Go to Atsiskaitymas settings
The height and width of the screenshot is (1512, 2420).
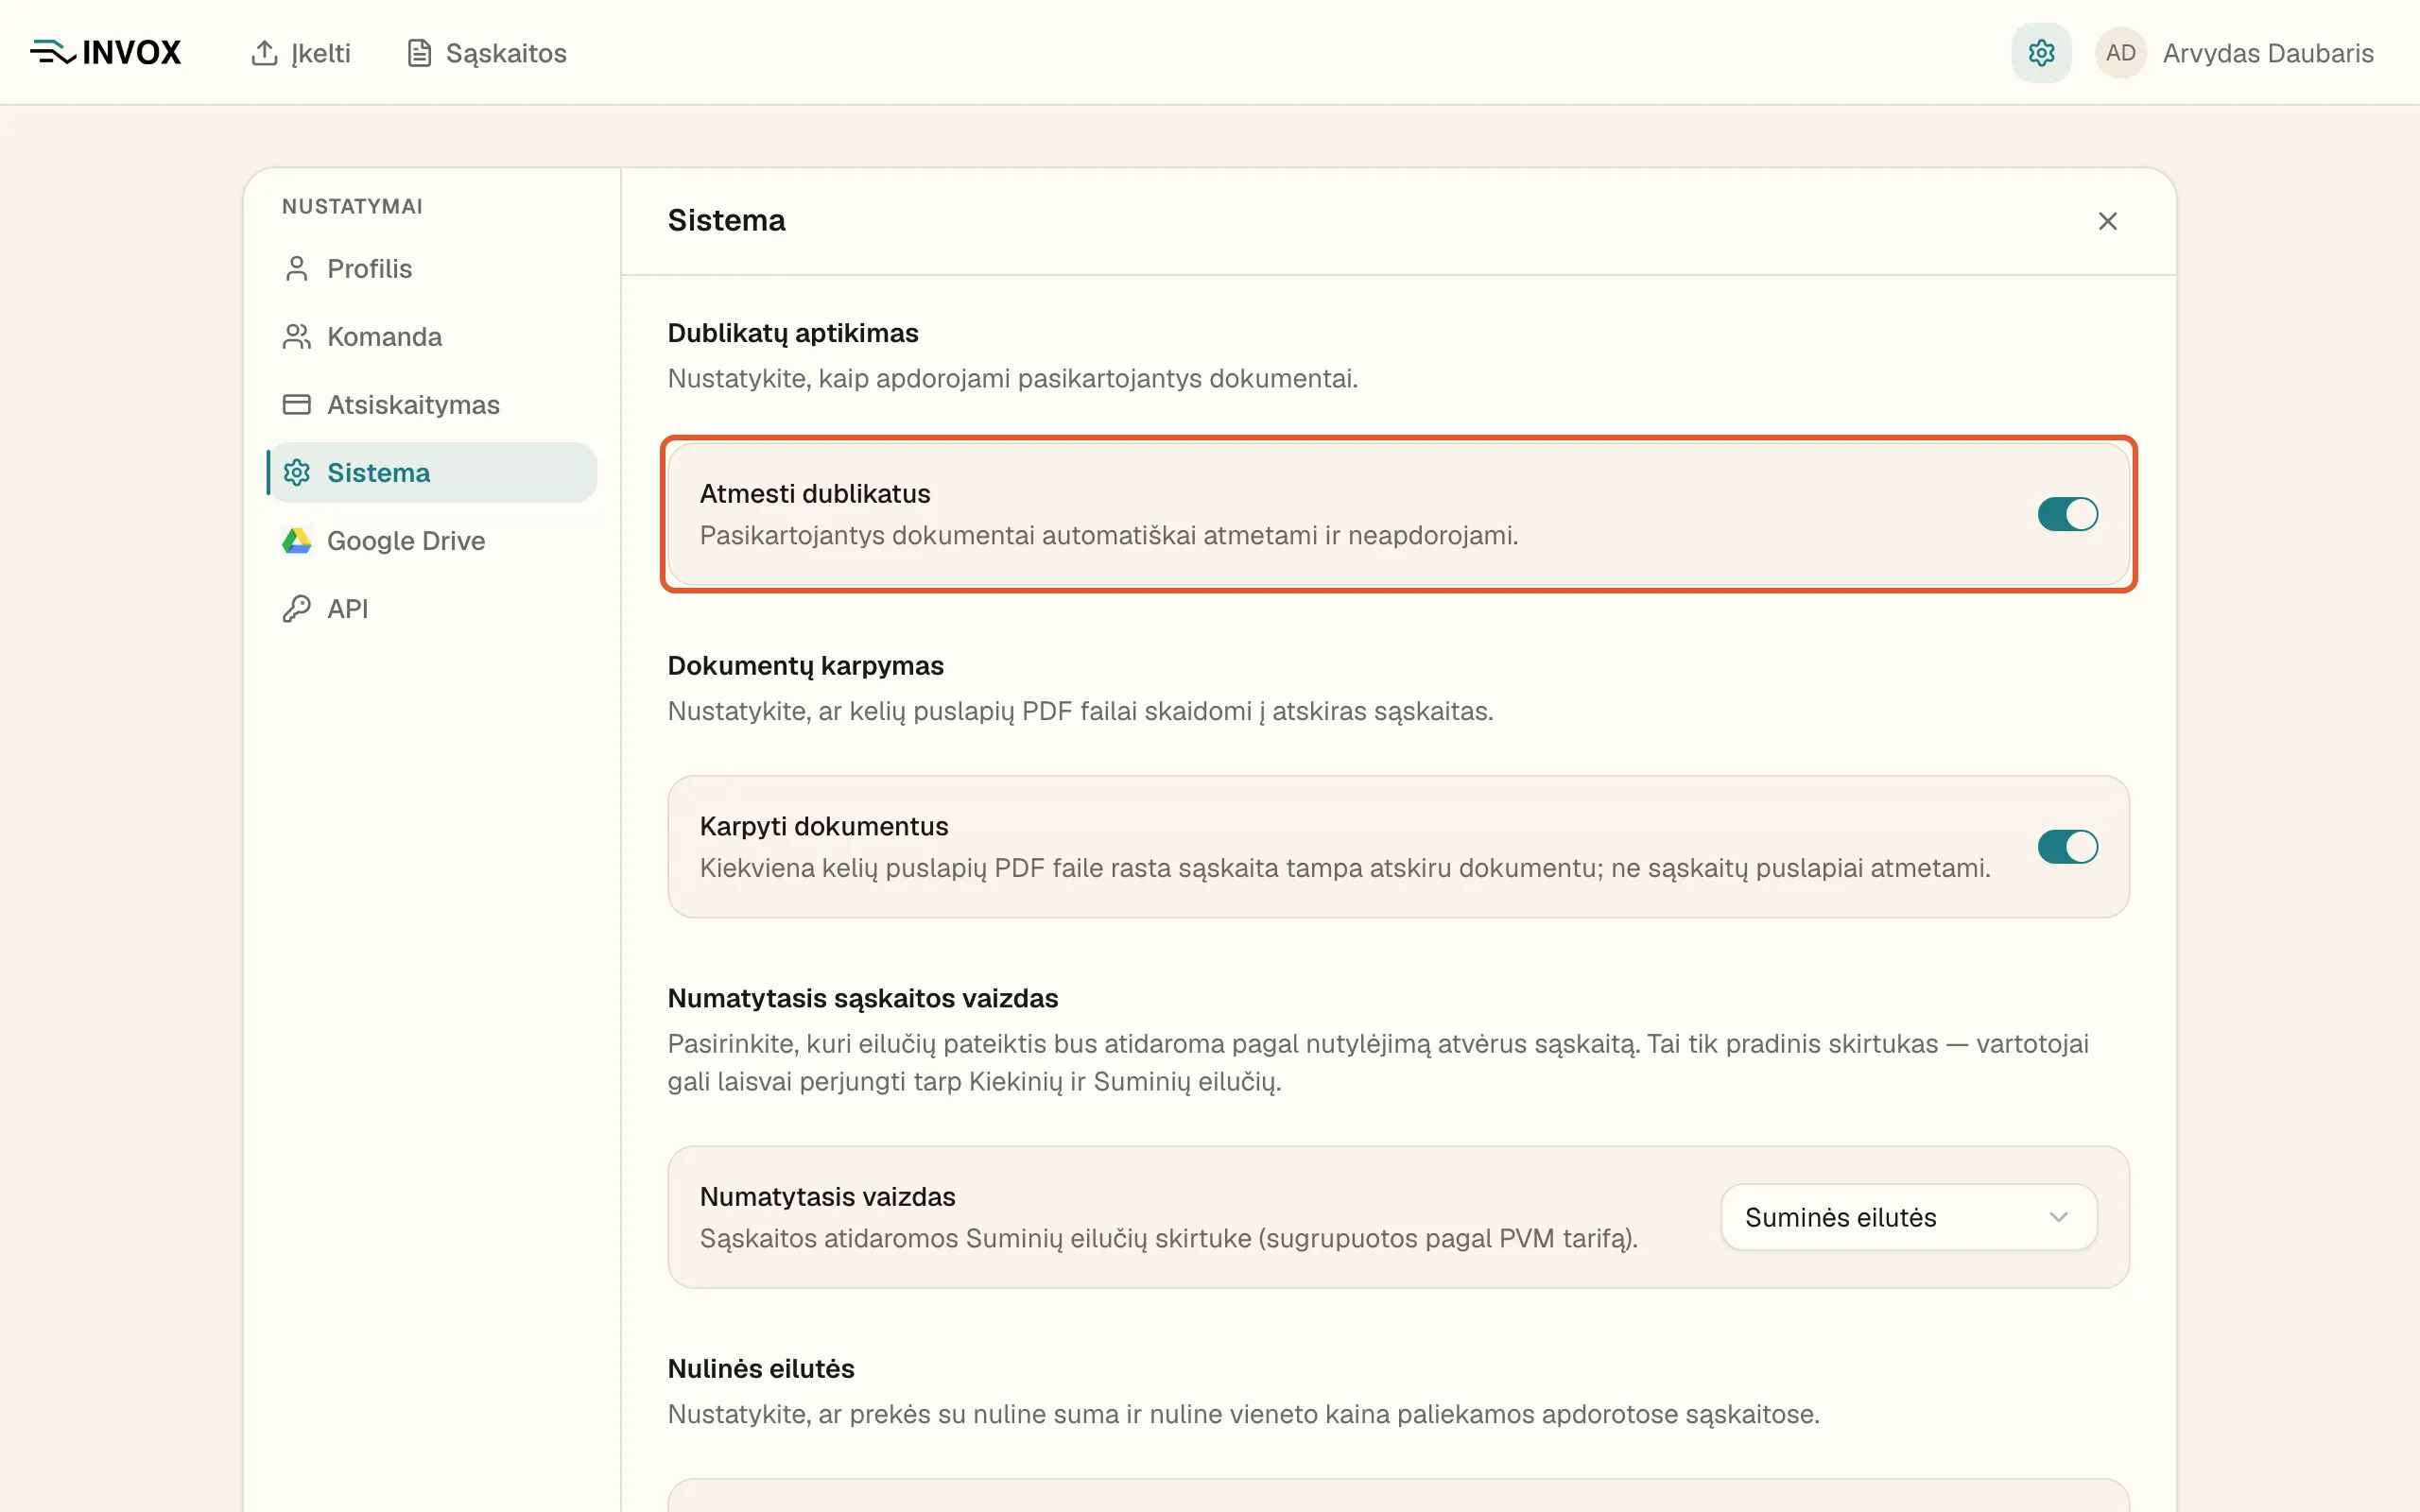pyautogui.click(x=432, y=405)
